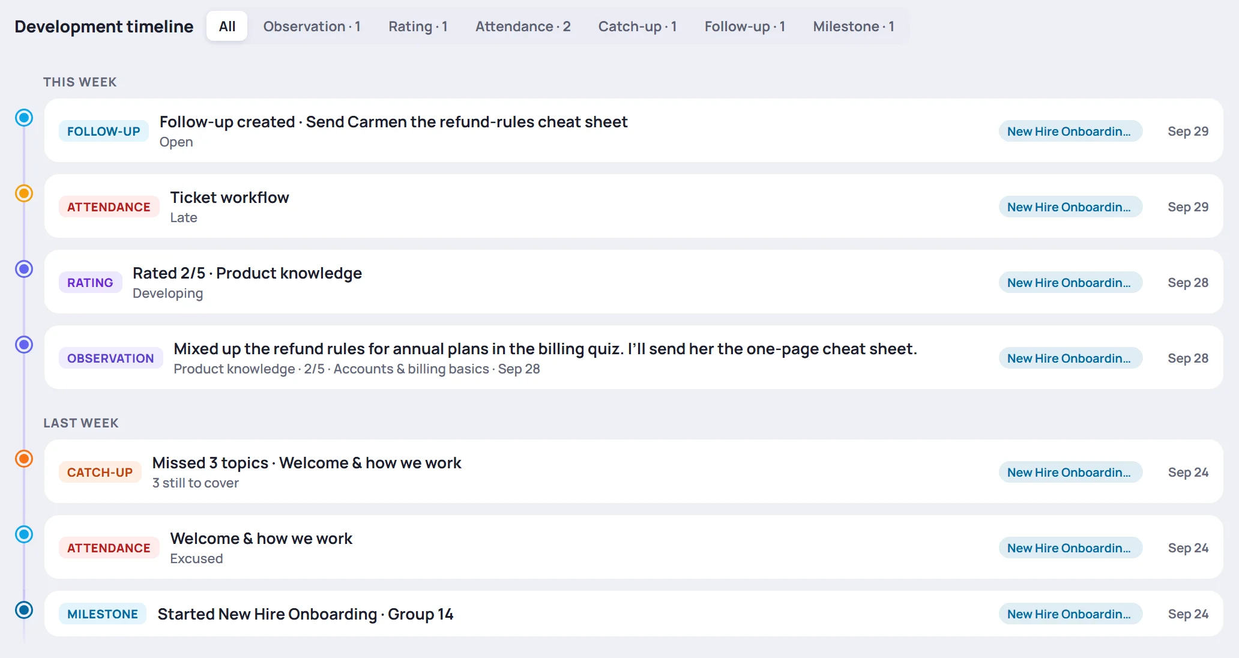Click the ATTENDANCE badge on the Excused row
This screenshot has width=1239, height=658.
click(109, 548)
